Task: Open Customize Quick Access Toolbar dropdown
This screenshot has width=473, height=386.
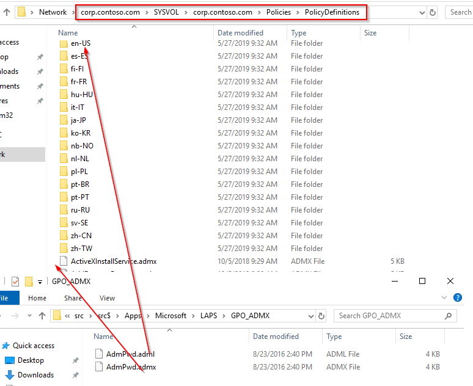Action: tap(40, 282)
